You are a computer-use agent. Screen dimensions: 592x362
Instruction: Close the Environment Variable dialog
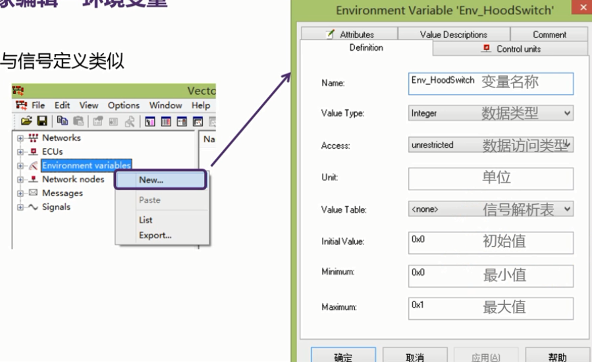(x=582, y=7)
